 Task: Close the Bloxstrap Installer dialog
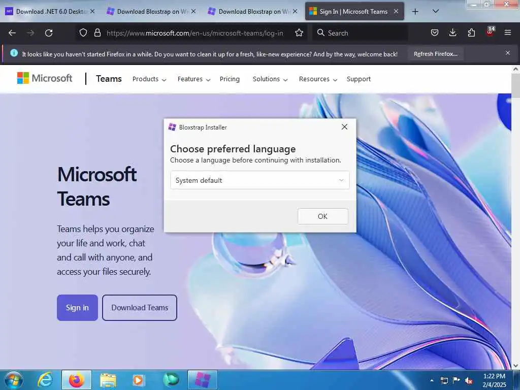pyautogui.click(x=345, y=127)
